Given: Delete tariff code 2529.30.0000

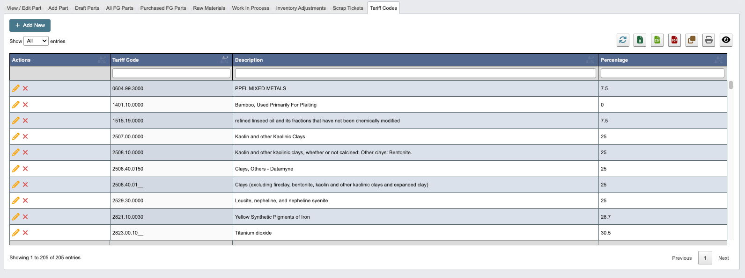Looking at the screenshot, I should (x=25, y=200).
